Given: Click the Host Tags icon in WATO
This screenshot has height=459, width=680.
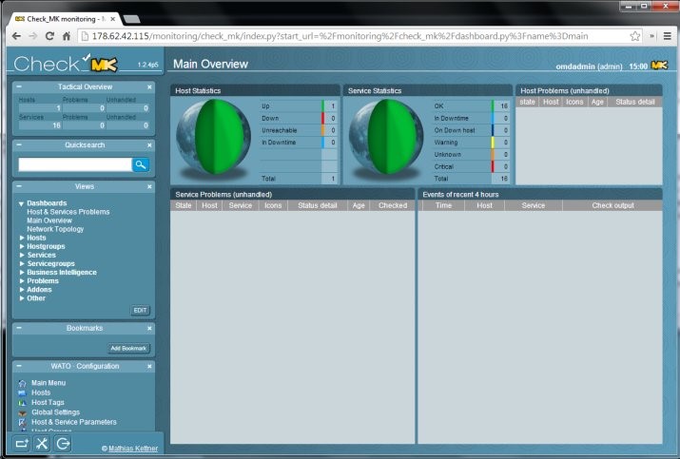Looking at the screenshot, I should (23, 402).
